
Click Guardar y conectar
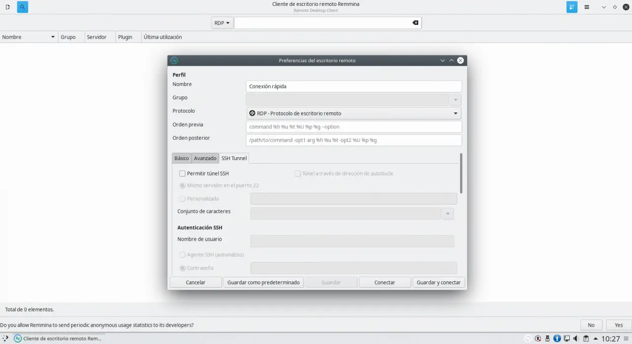(438, 282)
